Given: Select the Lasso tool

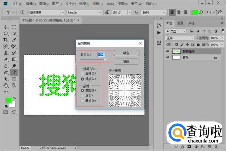Looking at the screenshot, I should [6, 34].
